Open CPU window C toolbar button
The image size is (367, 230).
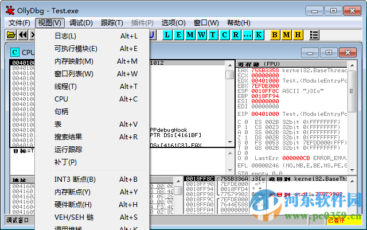224,35
